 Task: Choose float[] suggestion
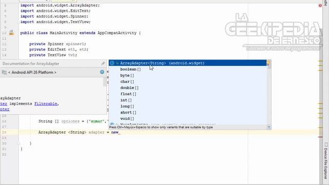click(x=188, y=94)
